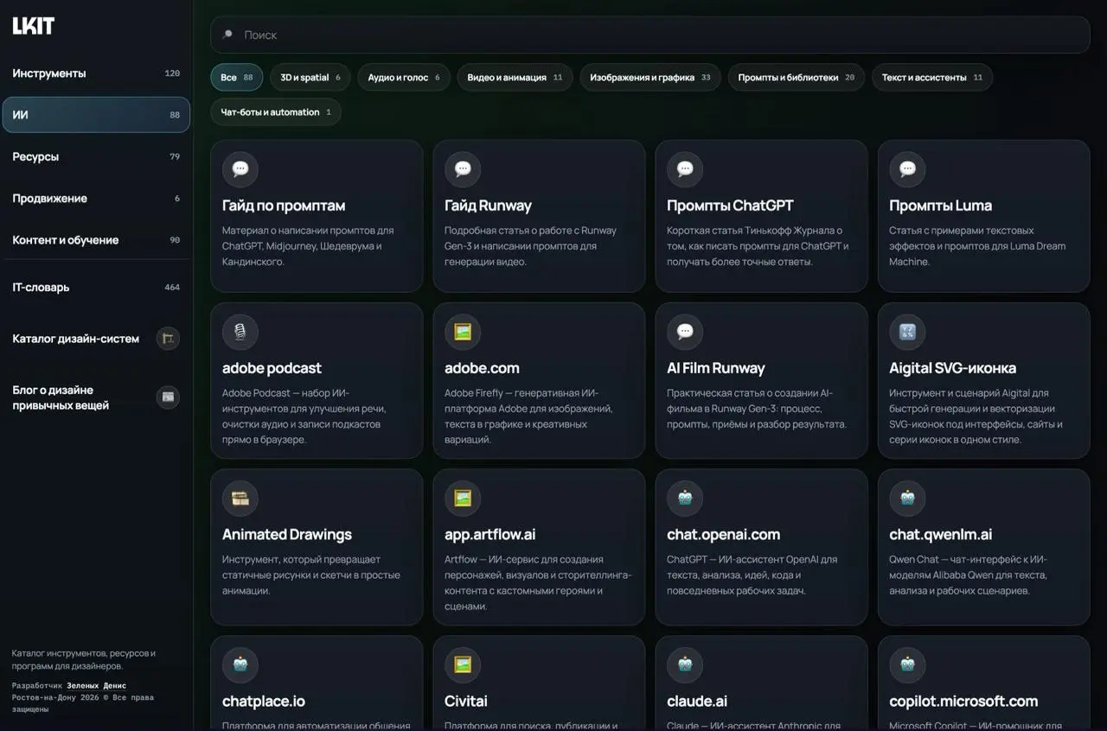Click the AI Film Runway card title
The height and width of the screenshot is (731, 1107).
(716, 368)
